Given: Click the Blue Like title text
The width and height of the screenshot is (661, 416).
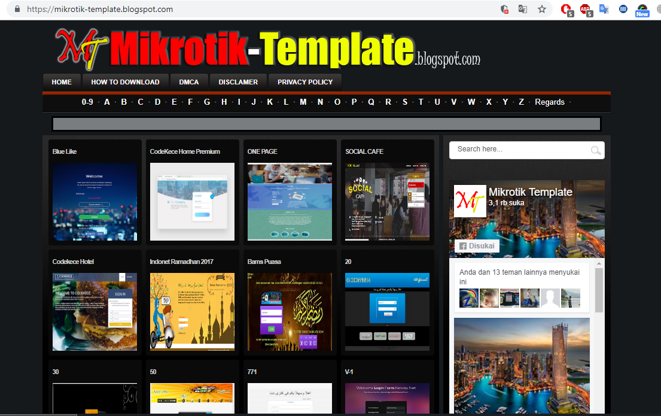Looking at the screenshot, I should (x=65, y=151).
